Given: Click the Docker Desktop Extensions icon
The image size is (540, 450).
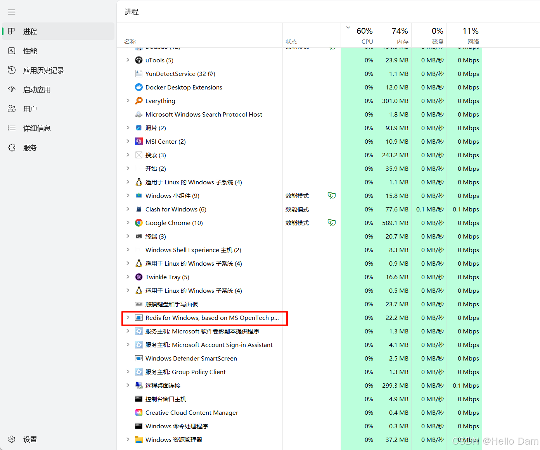Looking at the screenshot, I should pyautogui.click(x=138, y=87).
